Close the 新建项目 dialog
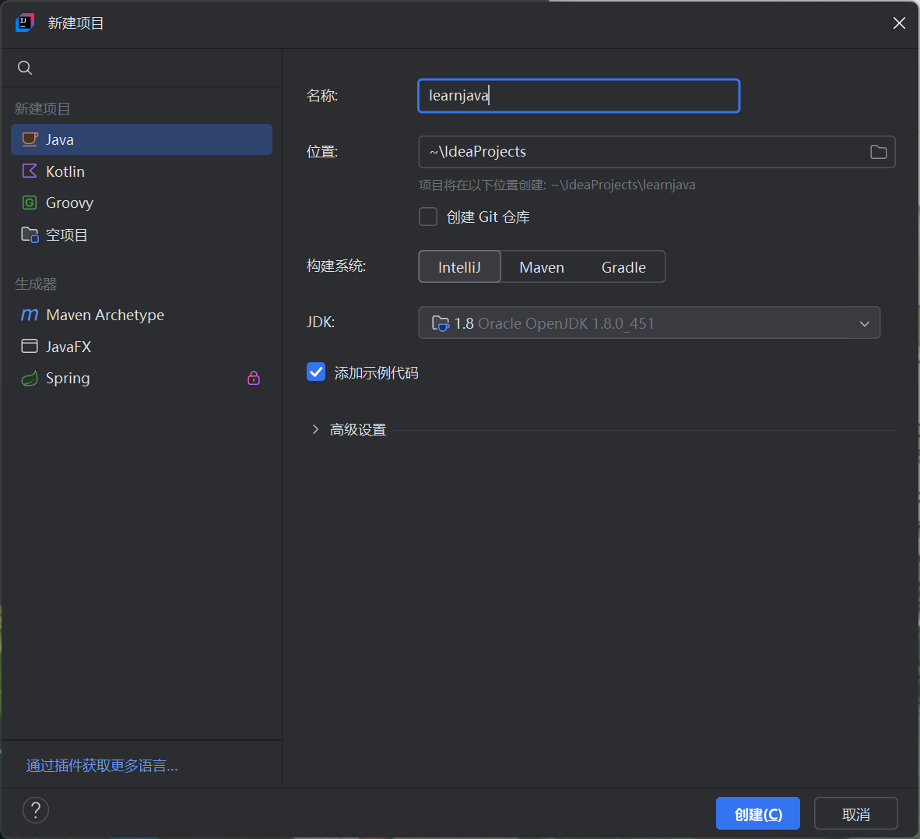 pyautogui.click(x=899, y=23)
